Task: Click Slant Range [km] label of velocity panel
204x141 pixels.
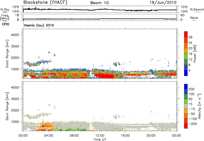Action: (7, 106)
